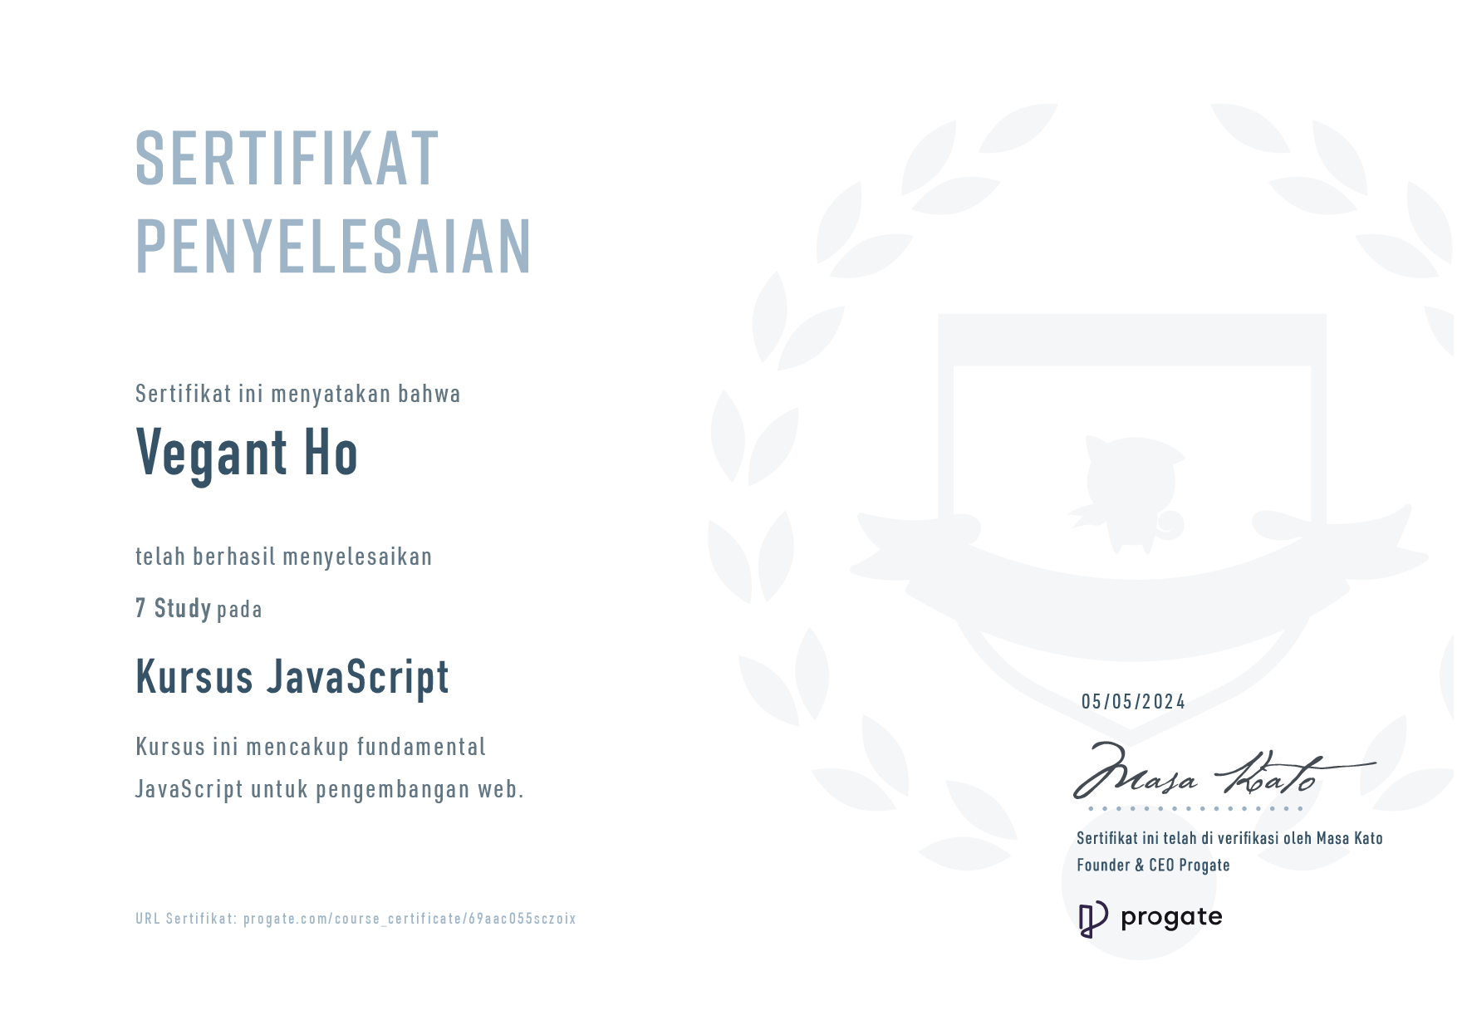Click the line 'JavaScript untuk pengembangan web.'
1457x1030 pixels.
[330, 789]
